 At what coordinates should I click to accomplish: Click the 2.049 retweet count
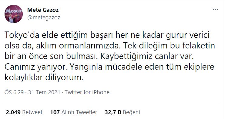[13, 112]
